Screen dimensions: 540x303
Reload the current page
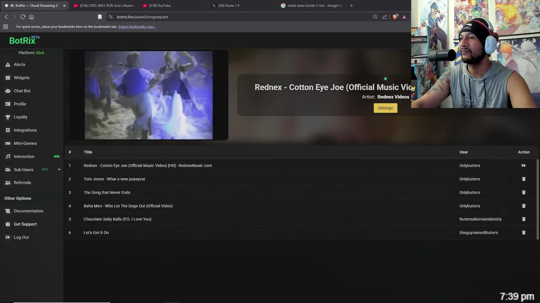[23, 17]
